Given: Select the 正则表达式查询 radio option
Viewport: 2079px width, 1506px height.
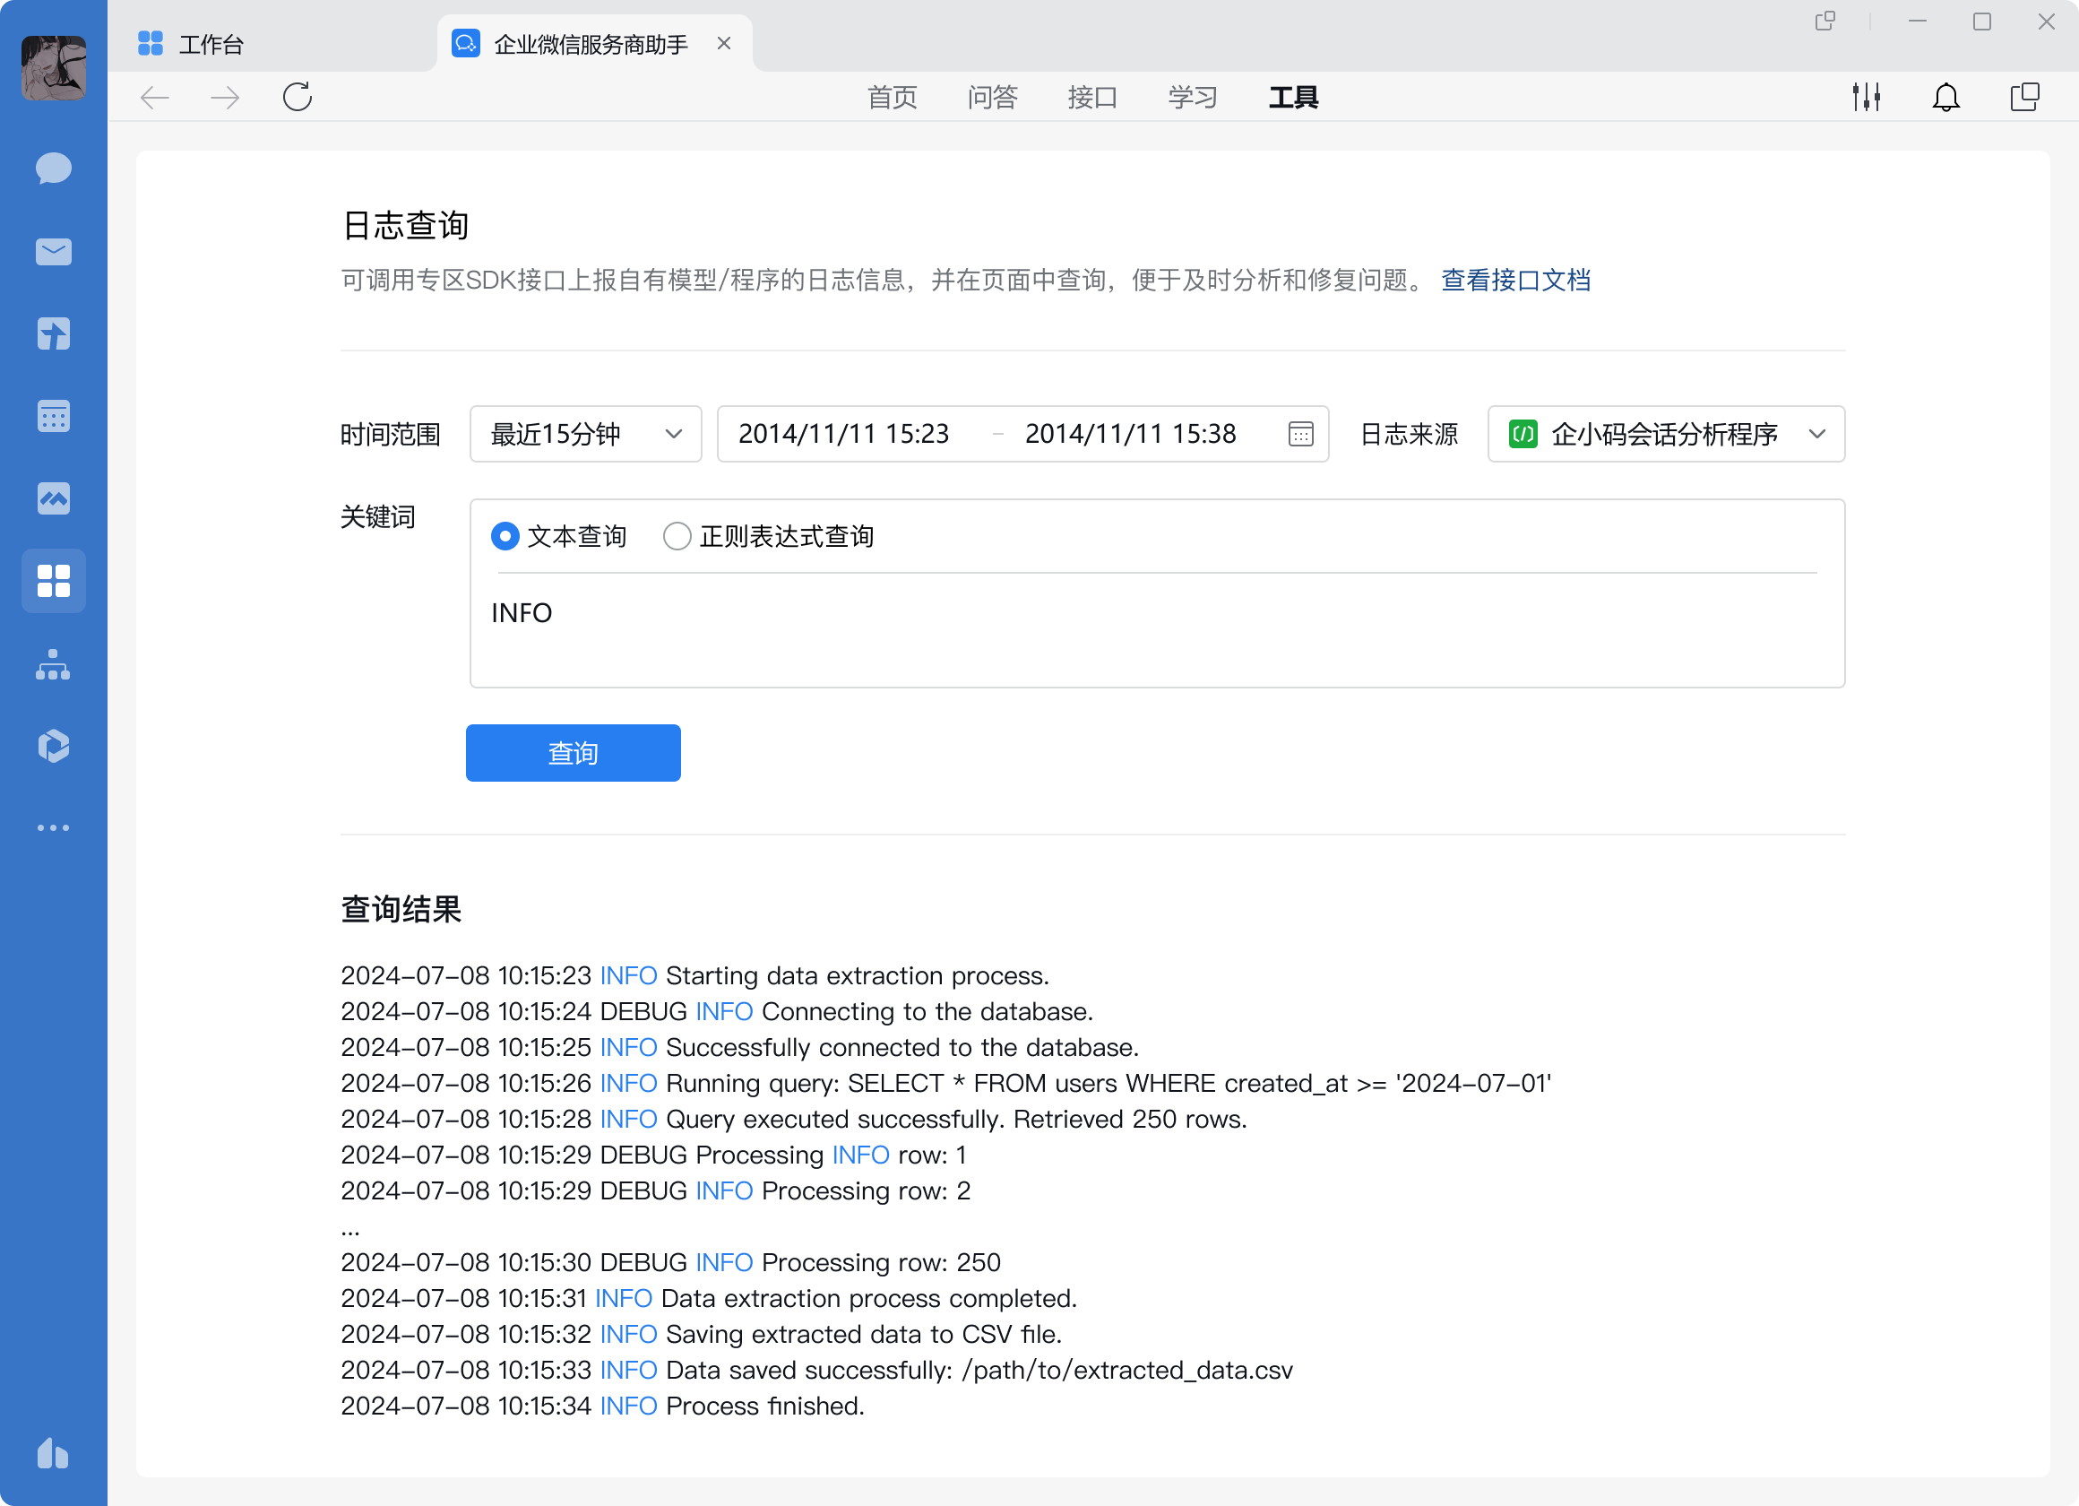Looking at the screenshot, I should (677, 537).
